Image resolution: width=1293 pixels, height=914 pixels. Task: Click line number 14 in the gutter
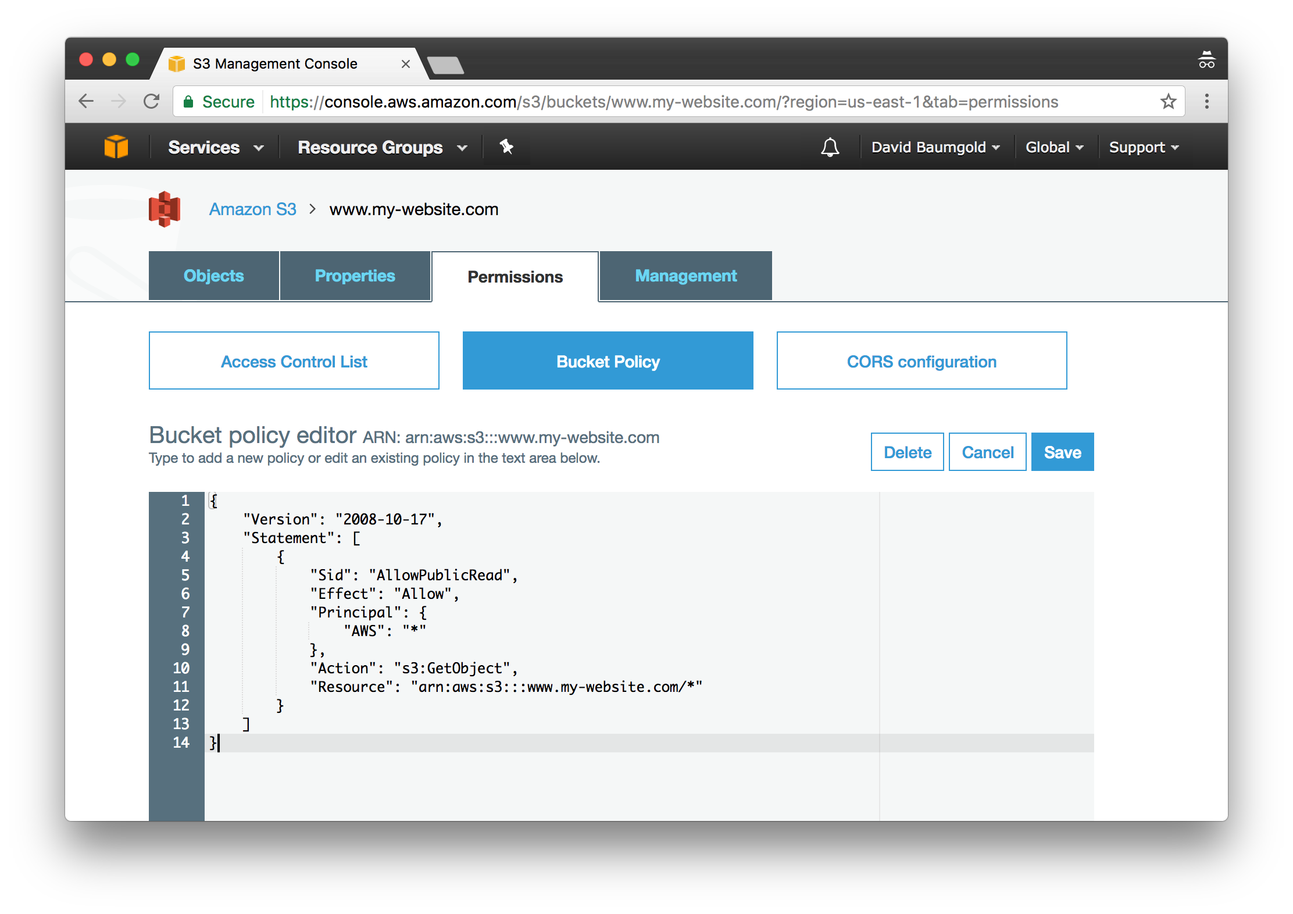[x=181, y=742]
